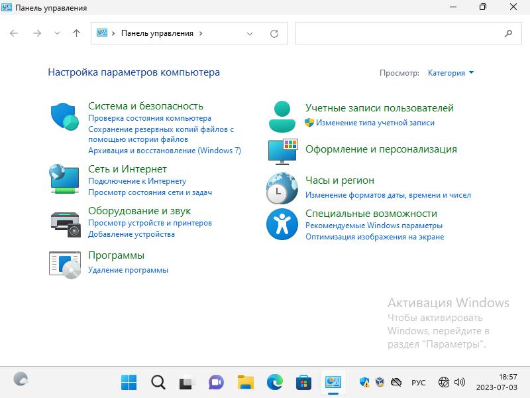The height and width of the screenshot is (398, 530).
Task: Open the System and Security shield icon
Action: pos(64,117)
